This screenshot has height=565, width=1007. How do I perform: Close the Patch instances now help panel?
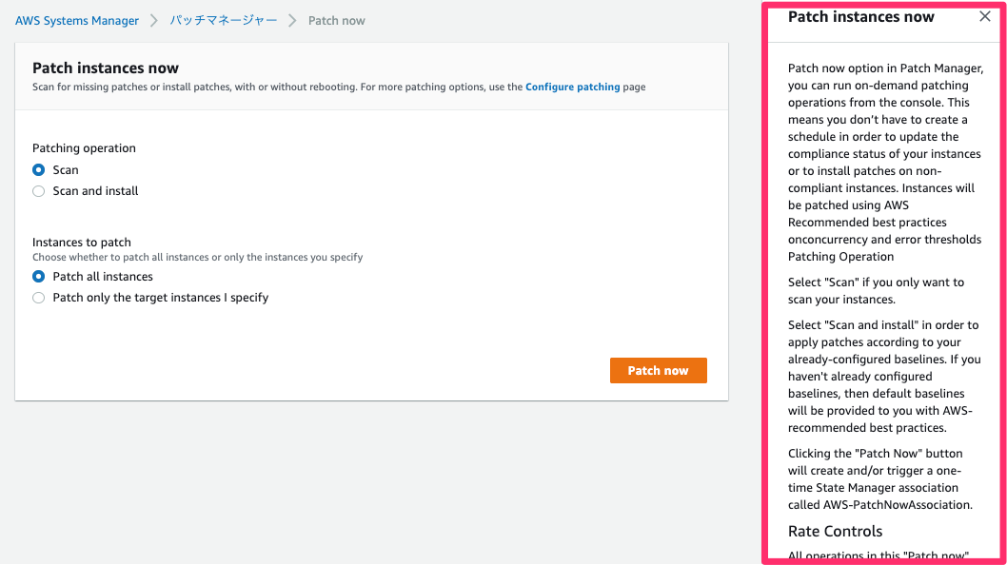click(985, 16)
